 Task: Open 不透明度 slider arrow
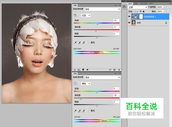coord(164,7)
